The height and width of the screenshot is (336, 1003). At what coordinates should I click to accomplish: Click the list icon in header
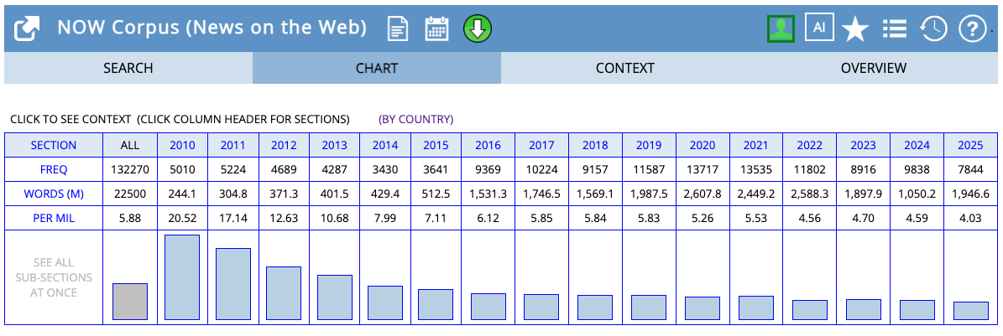(x=894, y=29)
